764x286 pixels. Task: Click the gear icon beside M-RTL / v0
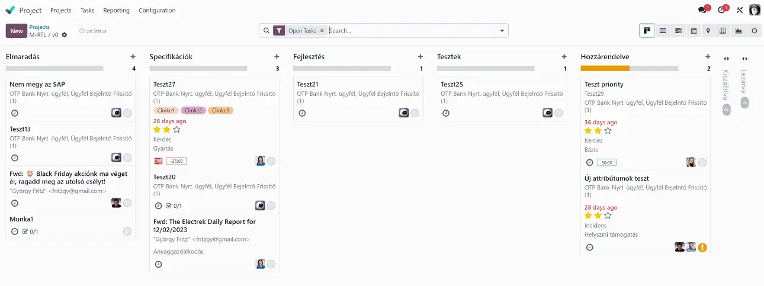point(65,35)
